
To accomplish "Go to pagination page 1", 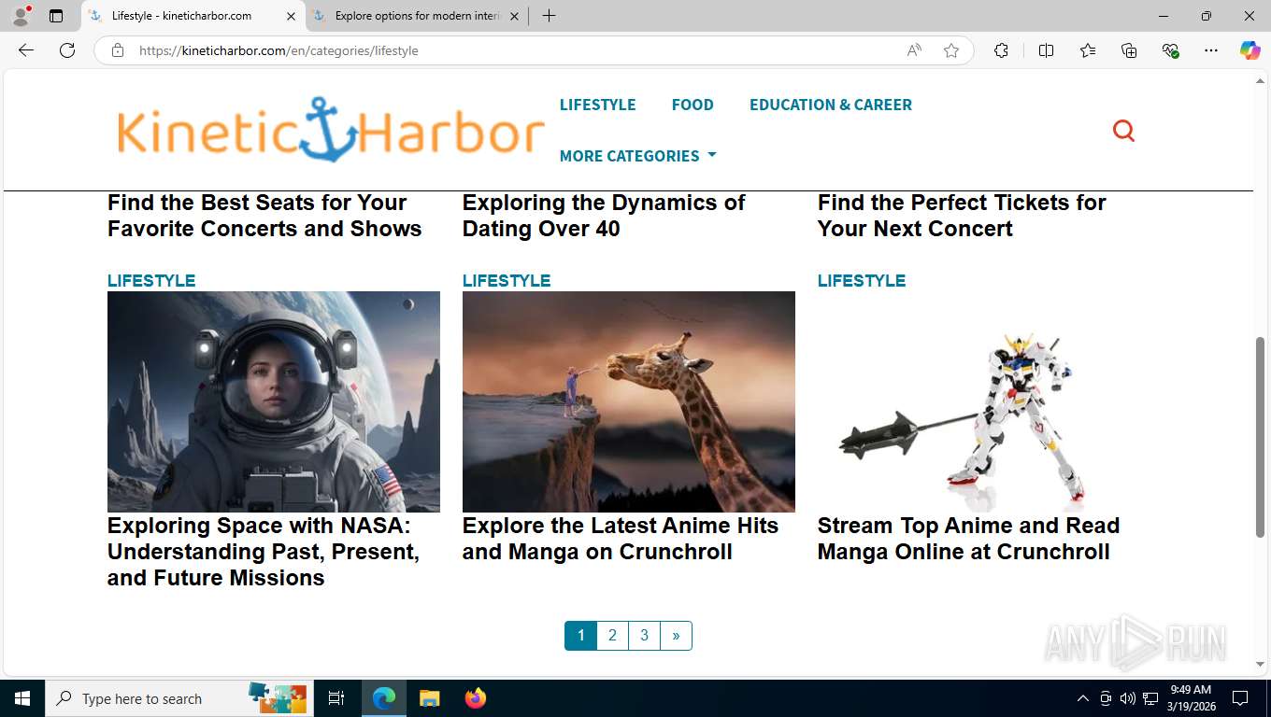I will pos(580,636).
